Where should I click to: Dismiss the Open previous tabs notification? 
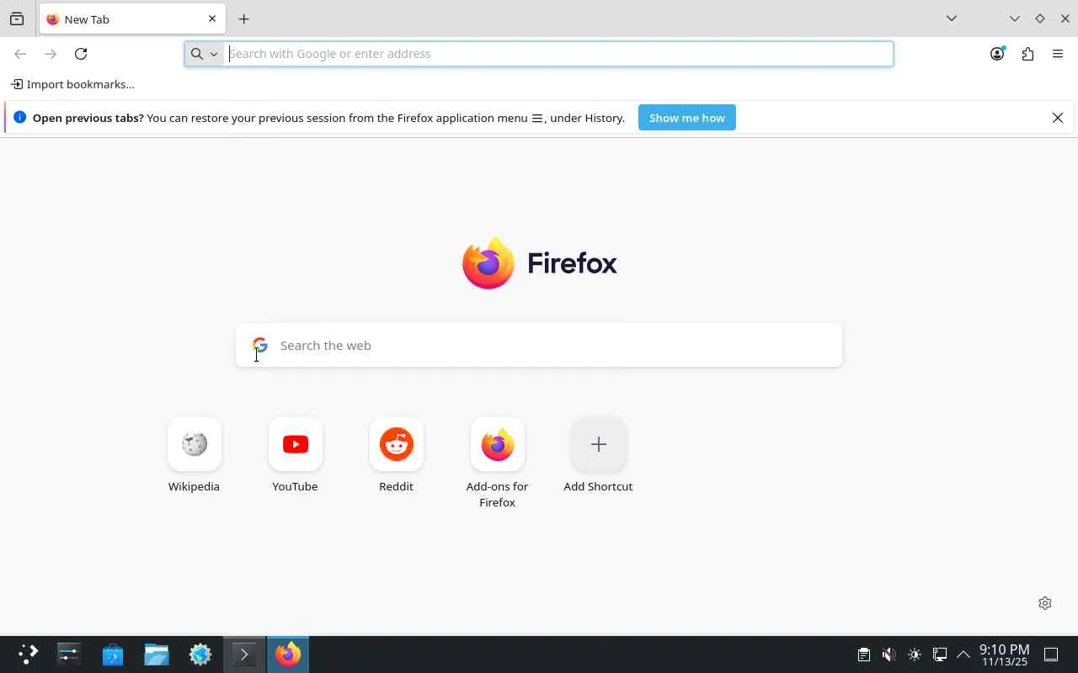click(x=1058, y=118)
